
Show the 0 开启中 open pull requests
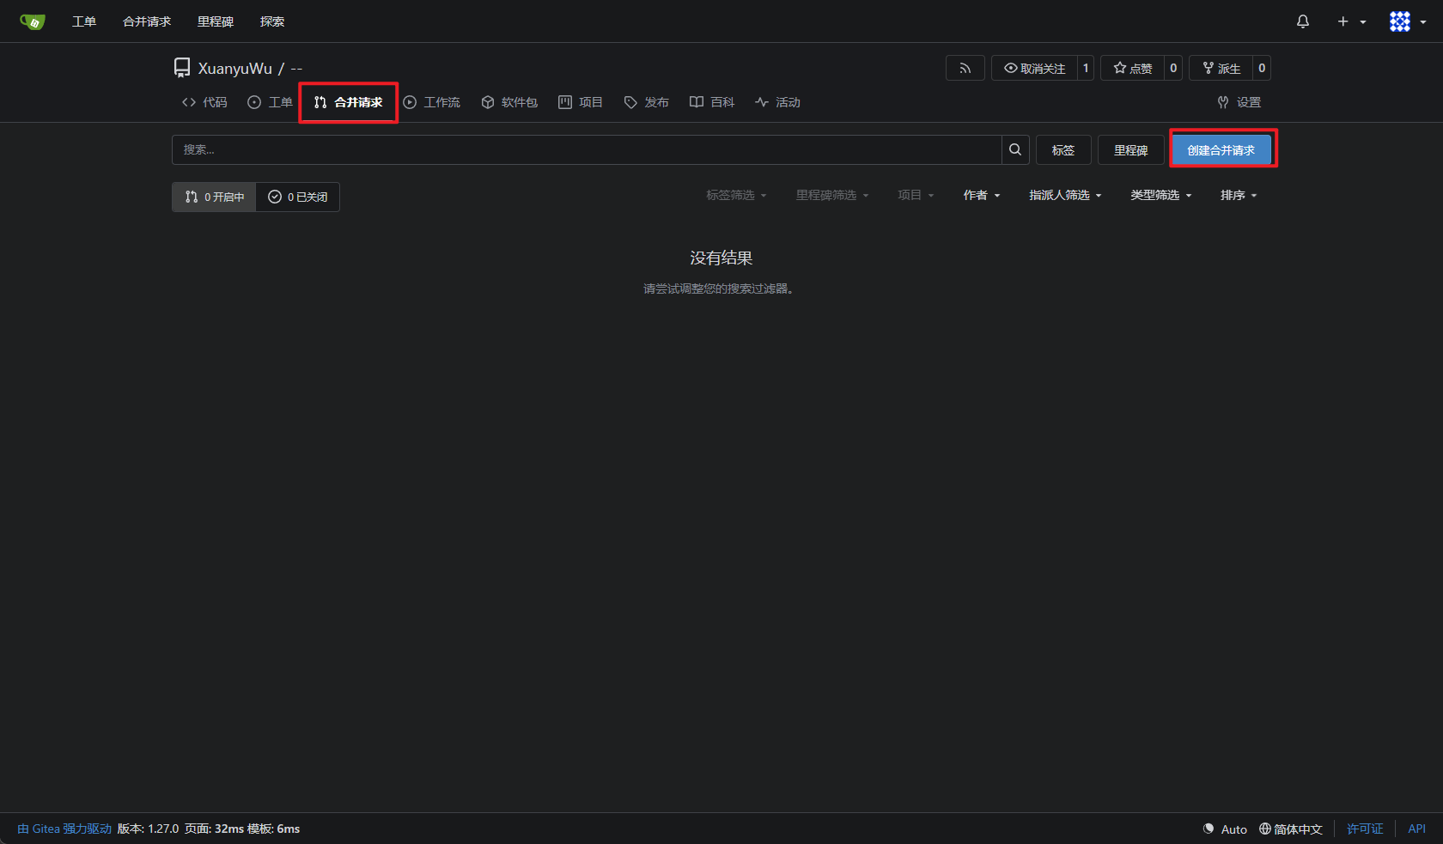pyautogui.click(x=214, y=197)
